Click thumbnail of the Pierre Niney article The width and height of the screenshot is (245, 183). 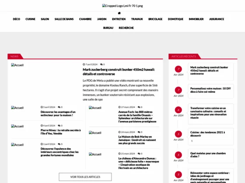pyautogui.click(x=17, y=126)
